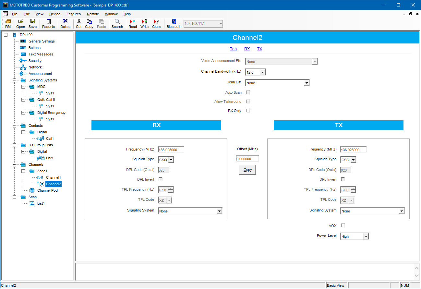421x289 pixels.
Task: Open the TX Signaling System dropdown
Action: (x=402, y=211)
